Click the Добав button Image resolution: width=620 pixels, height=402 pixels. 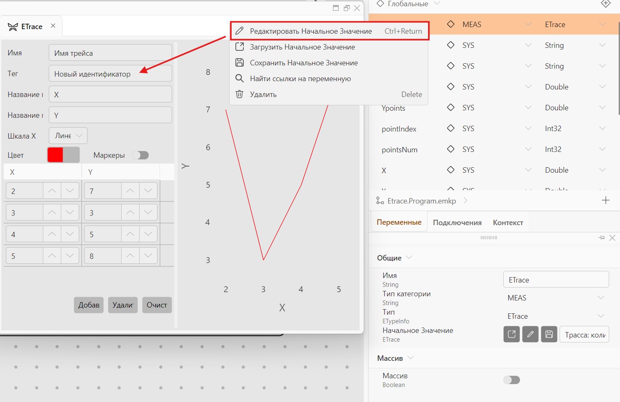(x=89, y=305)
